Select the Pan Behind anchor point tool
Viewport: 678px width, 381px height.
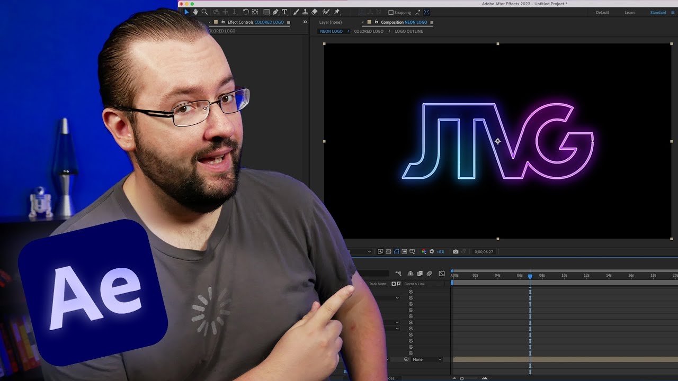click(x=255, y=12)
